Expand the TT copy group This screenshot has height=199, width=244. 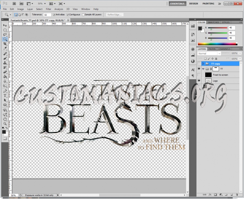pos(203,64)
